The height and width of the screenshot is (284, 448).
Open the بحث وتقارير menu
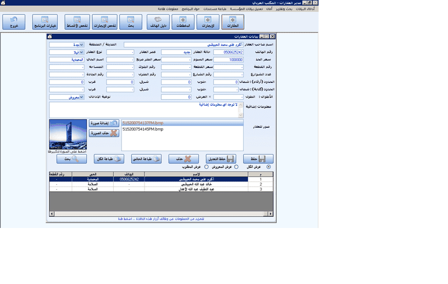(x=283, y=9)
